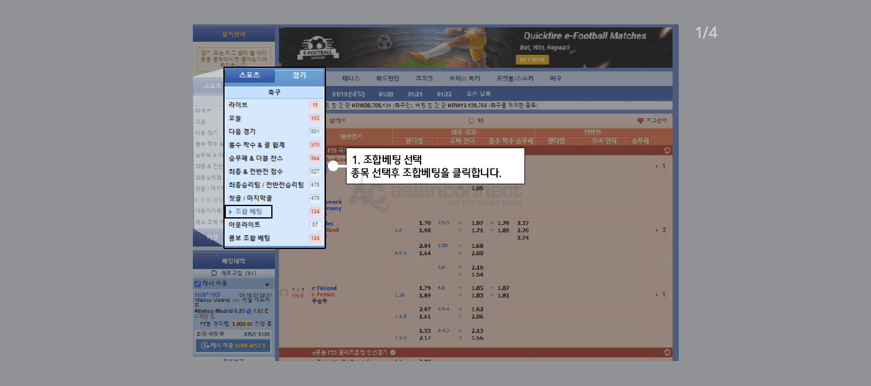Switch to the 경기 tab

point(299,75)
